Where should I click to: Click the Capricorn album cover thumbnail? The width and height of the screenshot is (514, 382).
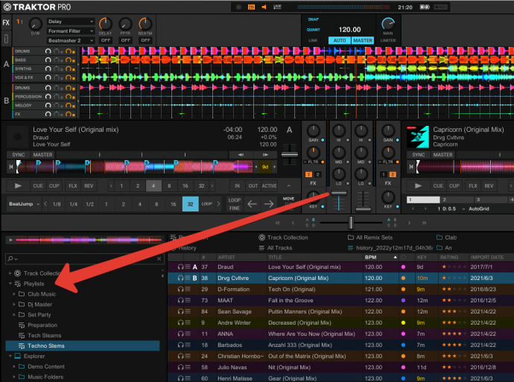418,137
